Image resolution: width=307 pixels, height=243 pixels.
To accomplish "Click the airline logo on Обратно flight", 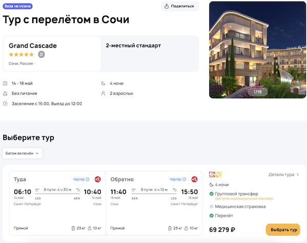I will [194, 179].
